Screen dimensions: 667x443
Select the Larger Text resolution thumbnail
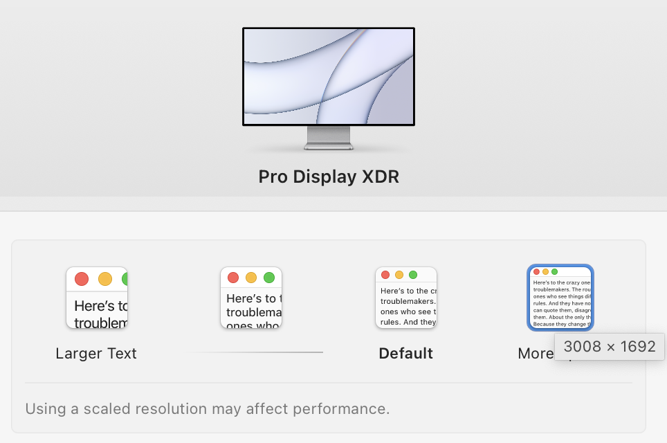pos(97,298)
